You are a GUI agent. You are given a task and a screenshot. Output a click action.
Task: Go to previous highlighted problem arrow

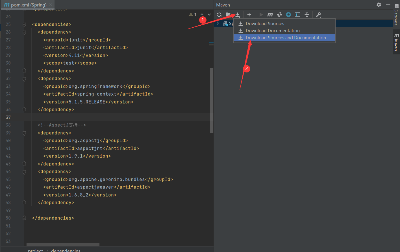click(202, 14)
